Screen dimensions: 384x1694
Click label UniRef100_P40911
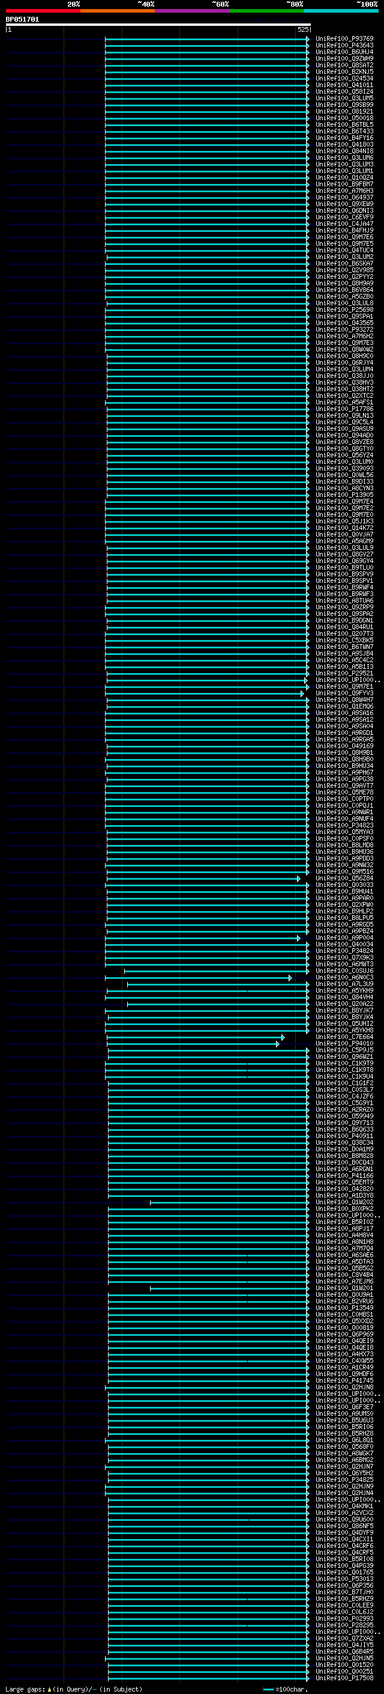(344, 1136)
